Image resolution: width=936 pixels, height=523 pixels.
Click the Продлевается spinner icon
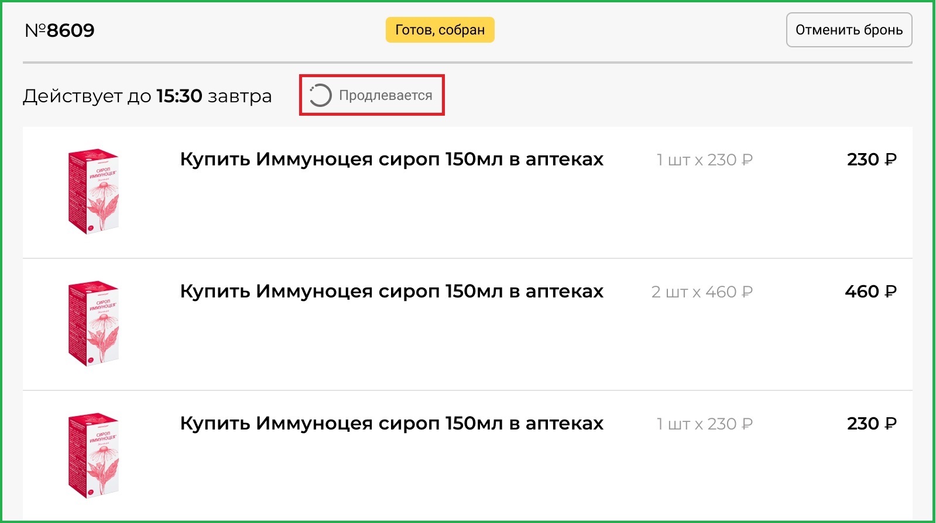(x=320, y=95)
